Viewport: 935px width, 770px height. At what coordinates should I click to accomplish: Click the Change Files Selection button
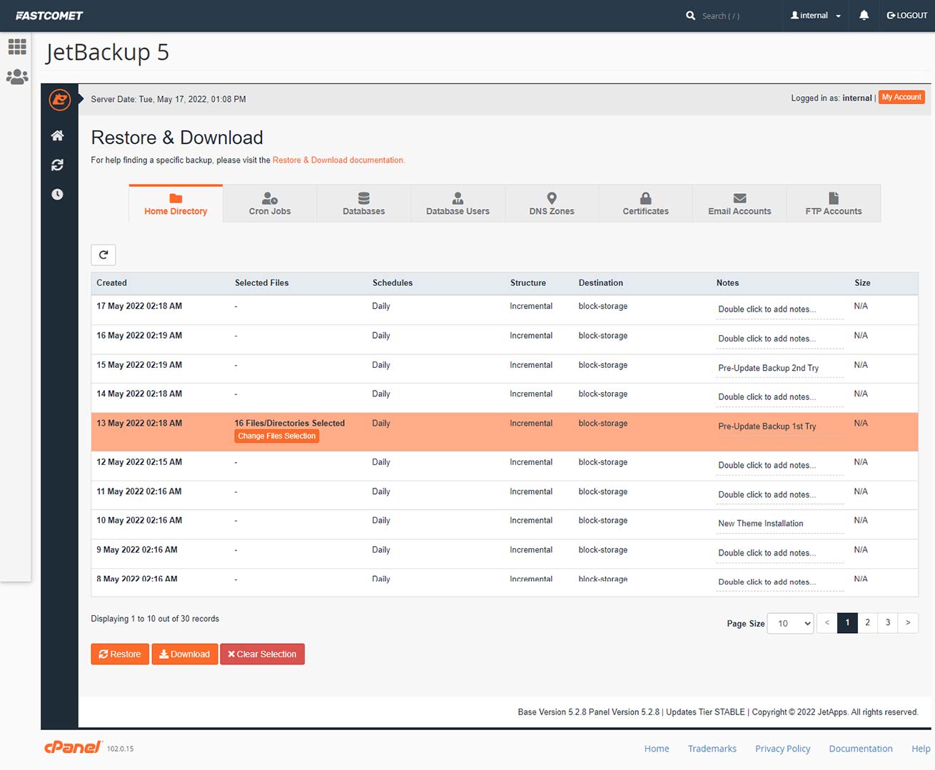(x=277, y=436)
